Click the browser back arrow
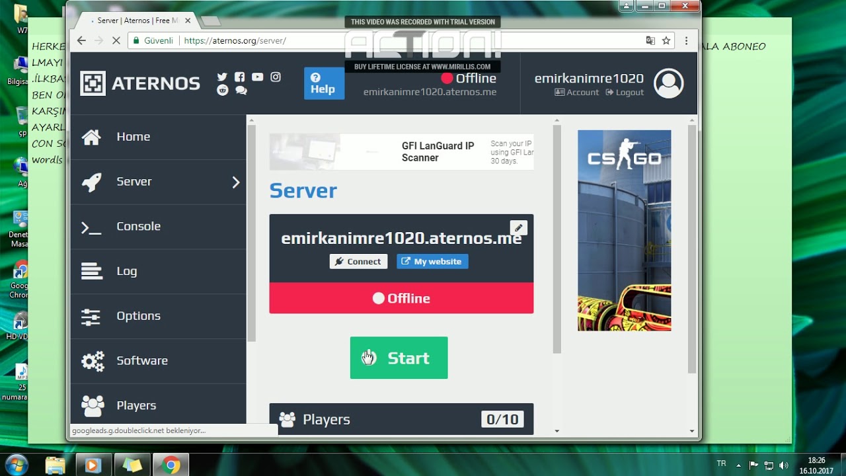 click(81, 40)
